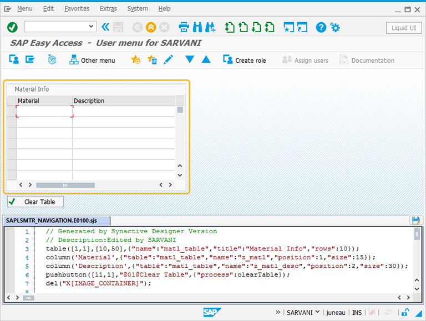Click the orange Exit up-arrow icon

pos(151,27)
